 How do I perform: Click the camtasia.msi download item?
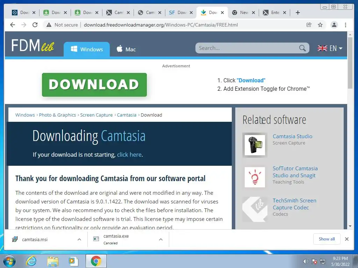pyautogui.click(x=43, y=239)
